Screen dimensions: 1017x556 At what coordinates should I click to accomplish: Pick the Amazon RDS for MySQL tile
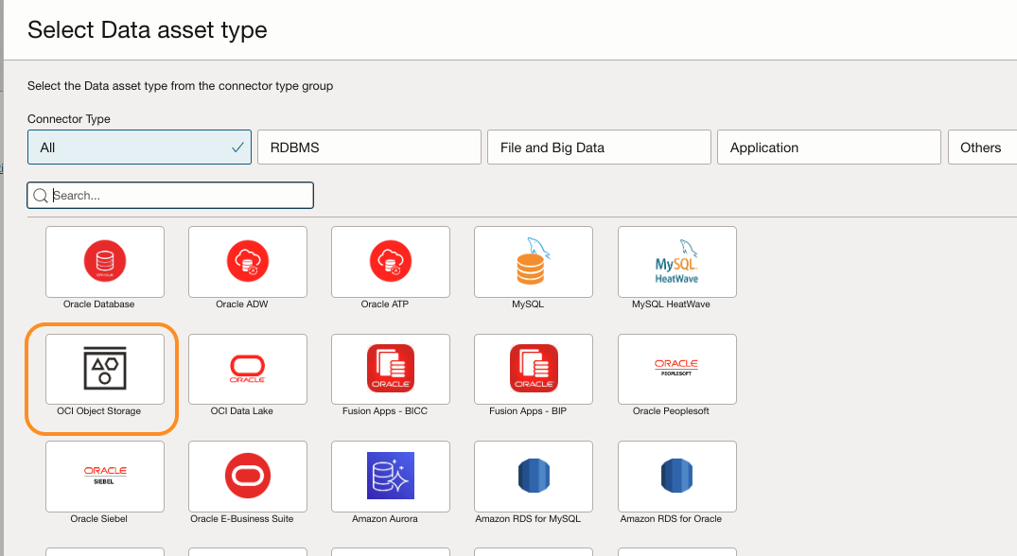pyautogui.click(x=534, y=477)
